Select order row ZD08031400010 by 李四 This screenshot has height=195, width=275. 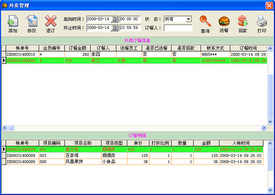coord(134,54)
